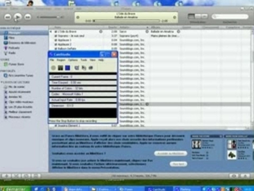Viewport: 254px width, 191px height.
Task: Click the fifth CamStudio toolbar icon
Action: (84, 68)
